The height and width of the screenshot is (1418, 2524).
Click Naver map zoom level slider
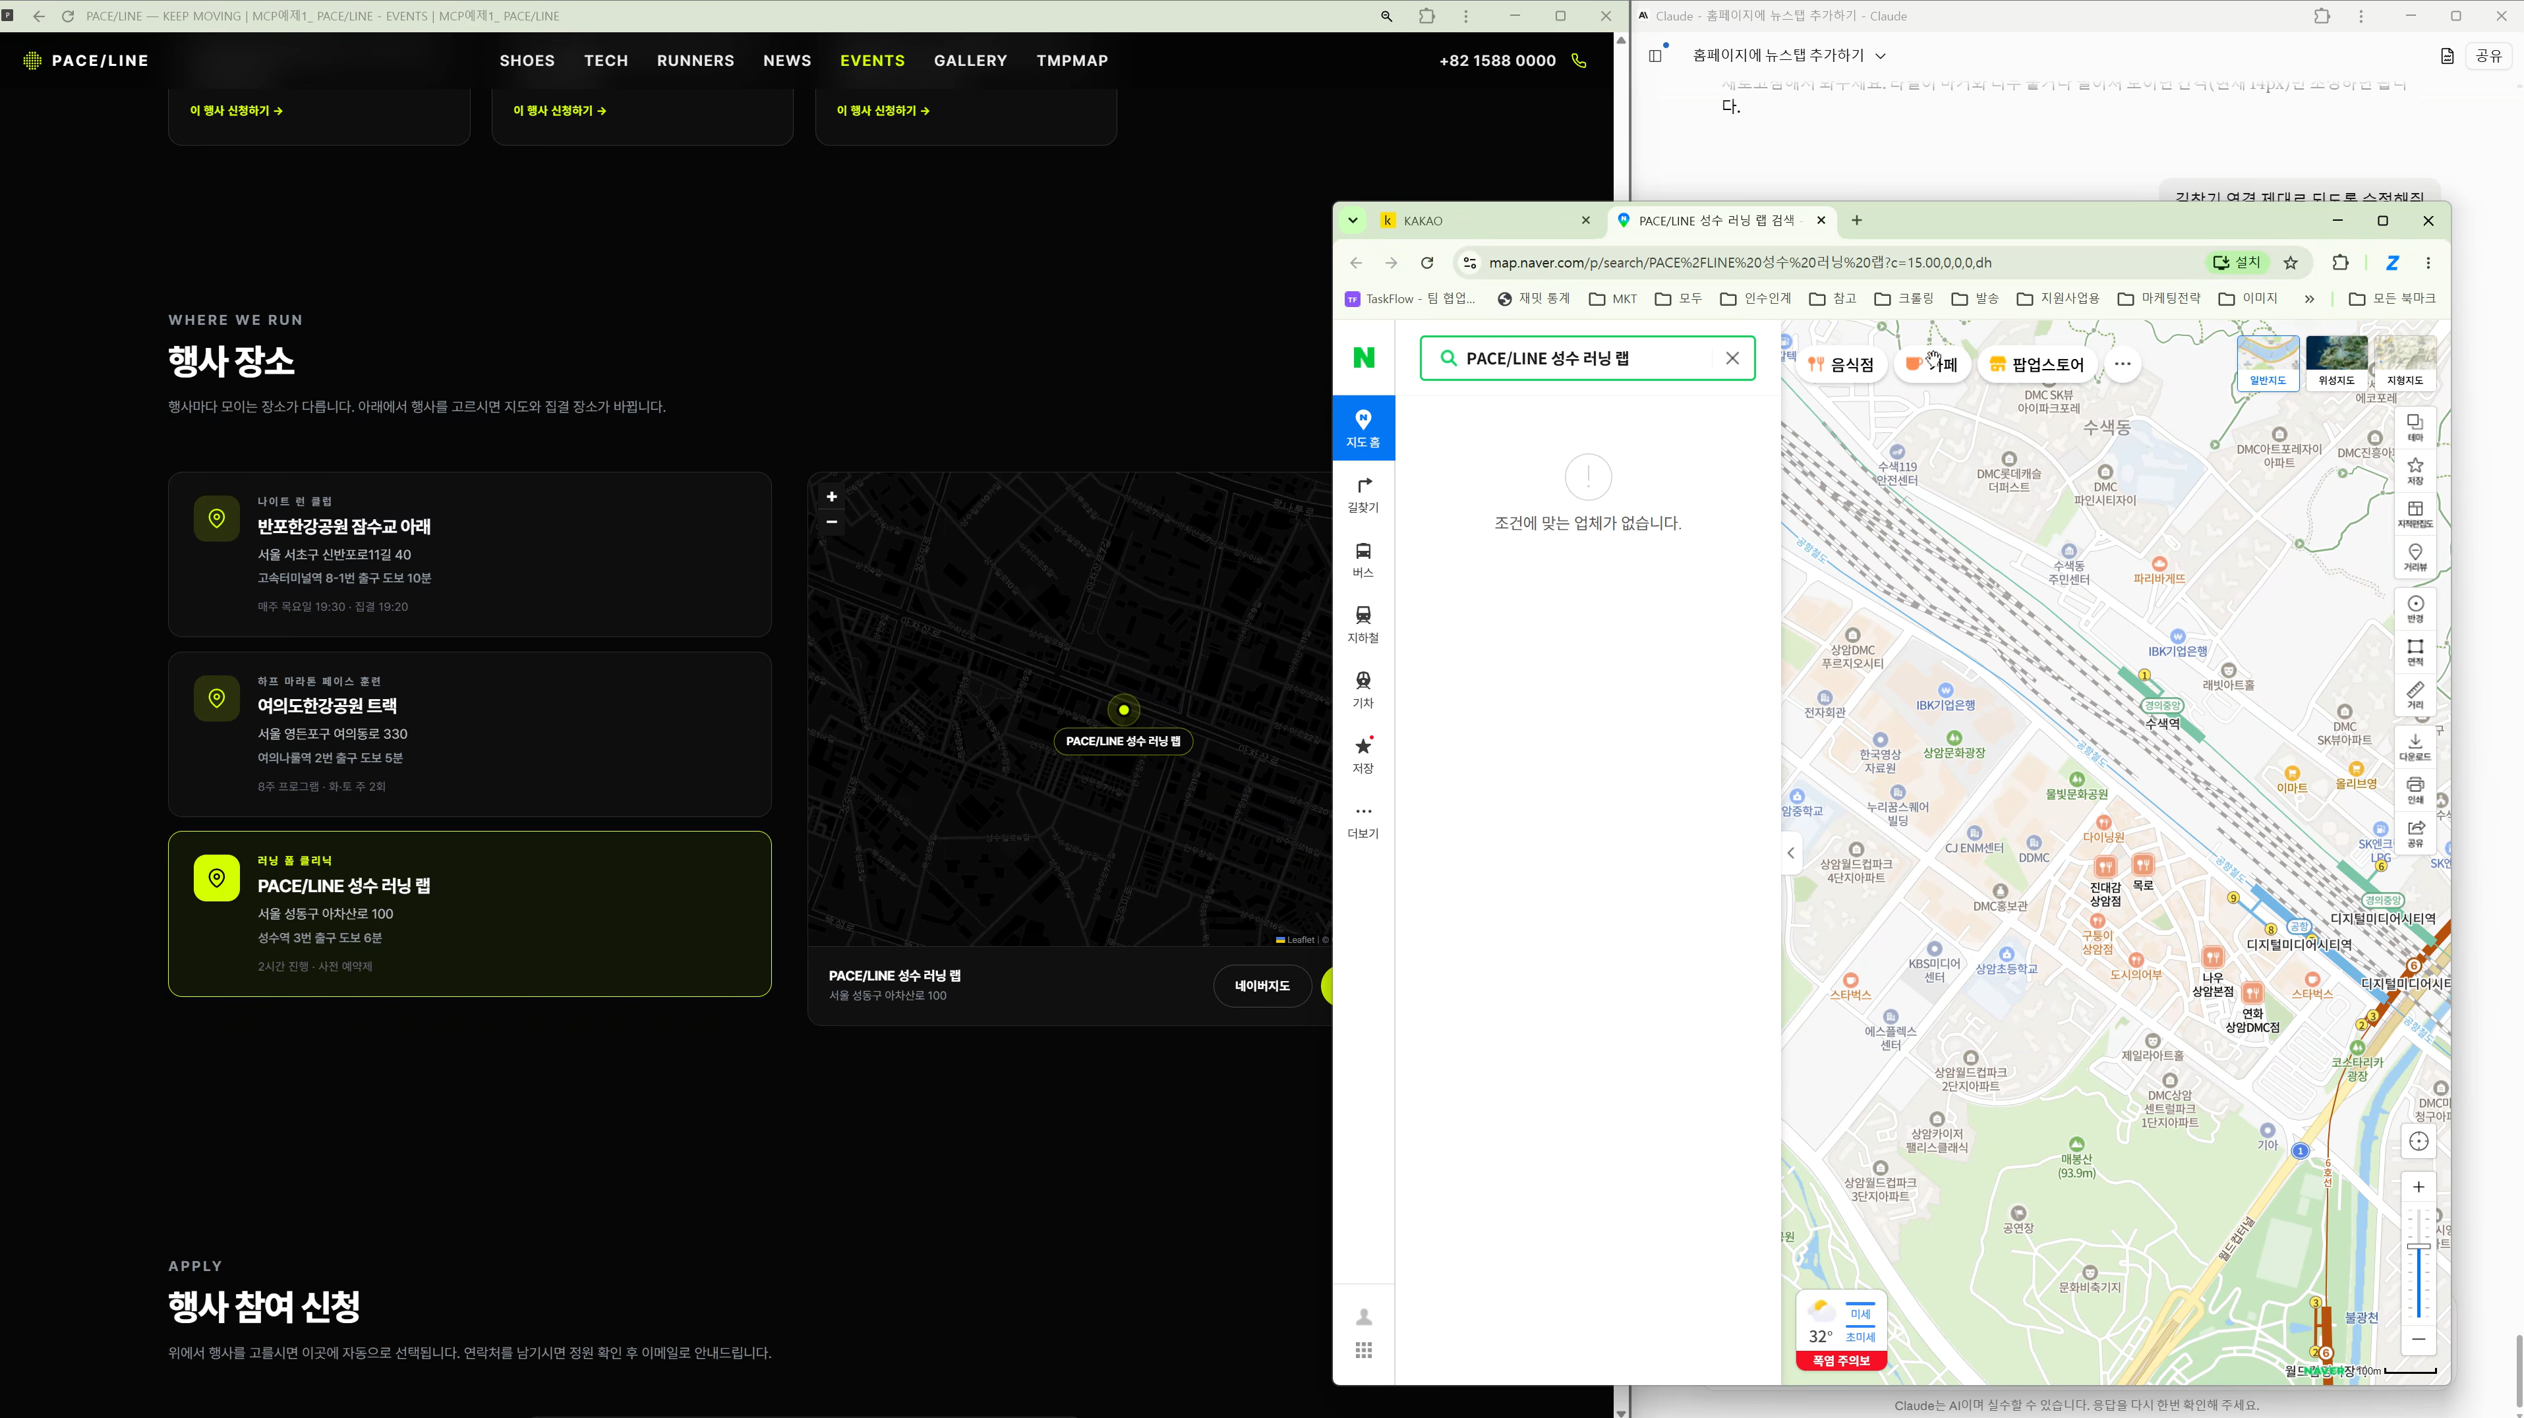pos(2418,1263)
